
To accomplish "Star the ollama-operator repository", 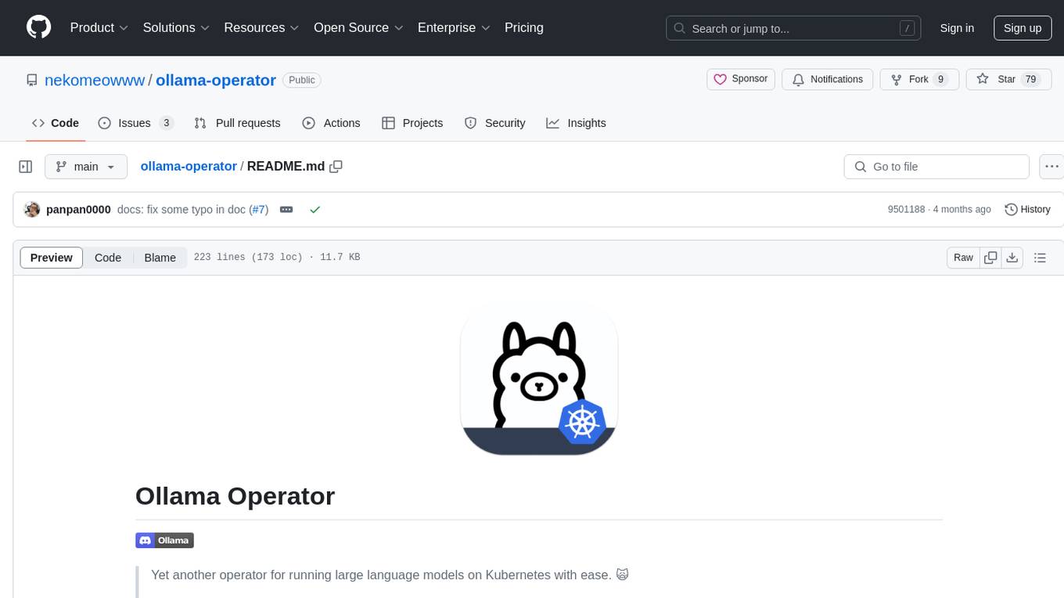I will (1008, 79).
